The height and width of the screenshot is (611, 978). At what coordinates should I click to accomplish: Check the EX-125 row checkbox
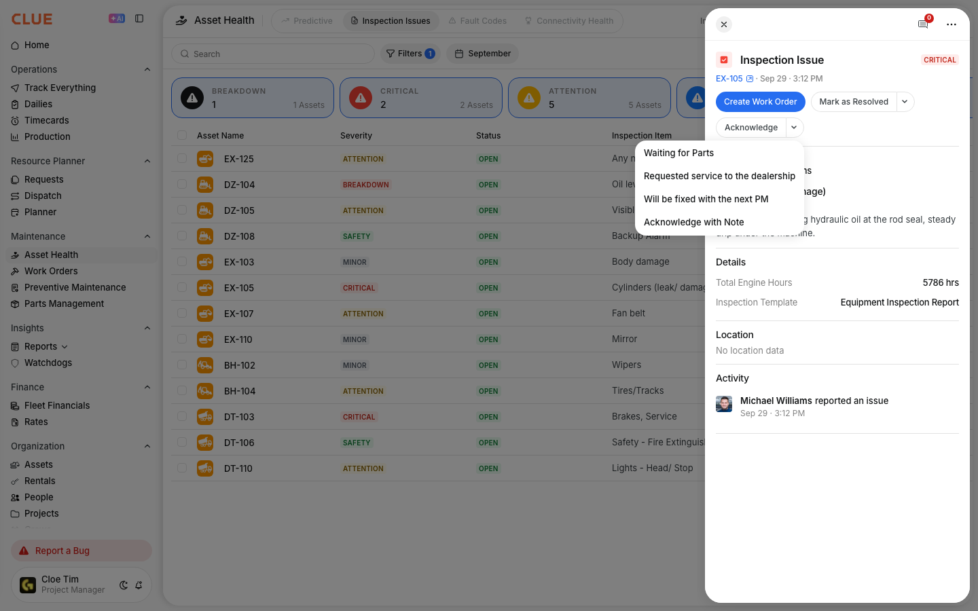point(182,158)
